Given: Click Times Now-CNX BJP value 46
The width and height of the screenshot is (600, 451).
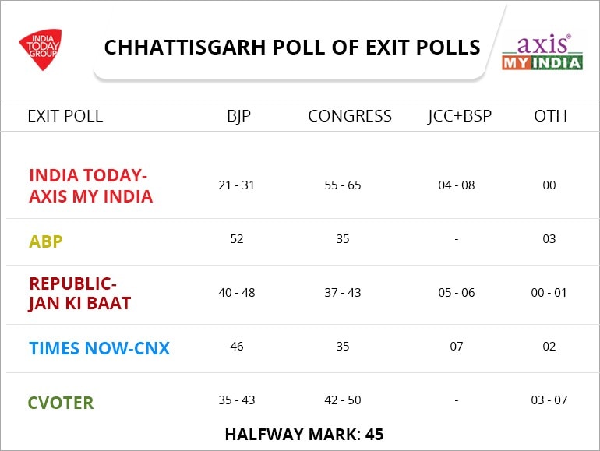Looking at the screenshot, I should (237, 346).
